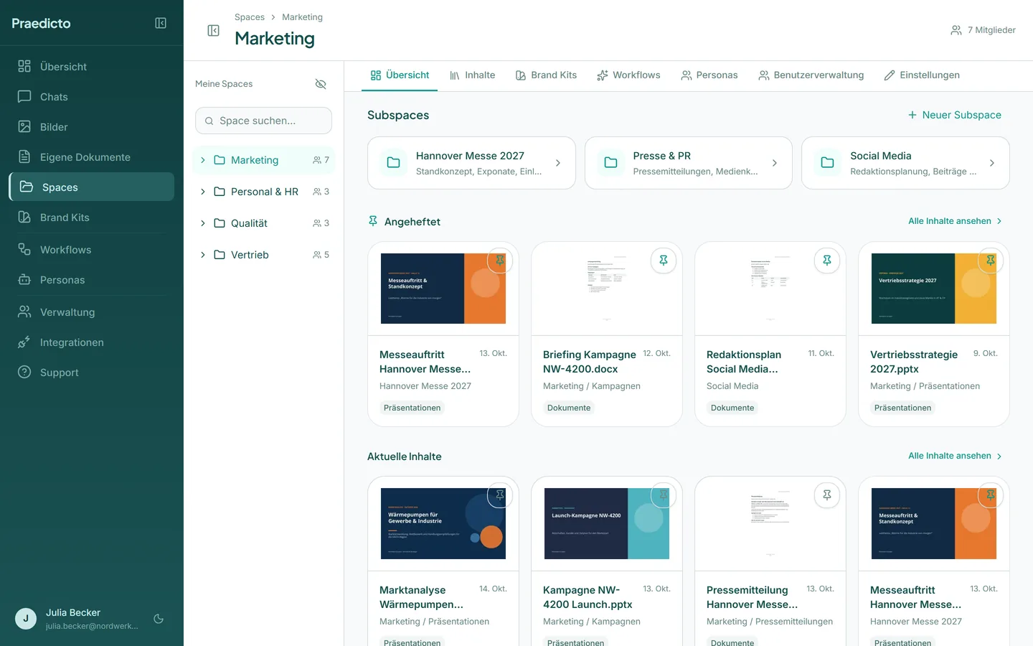Click Neuer Subspace button
The image size is (1033, 646).
(954, 115)
